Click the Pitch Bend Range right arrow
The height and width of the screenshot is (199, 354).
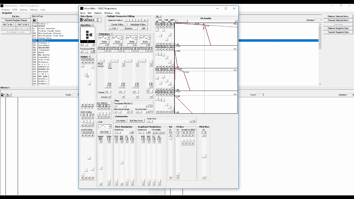pyautogui.click(x=128, y=112)
